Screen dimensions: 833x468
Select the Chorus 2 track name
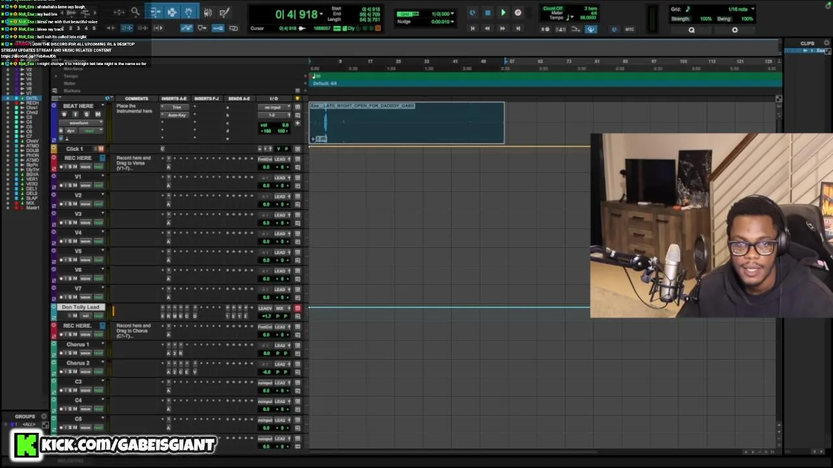pos(77,363)
